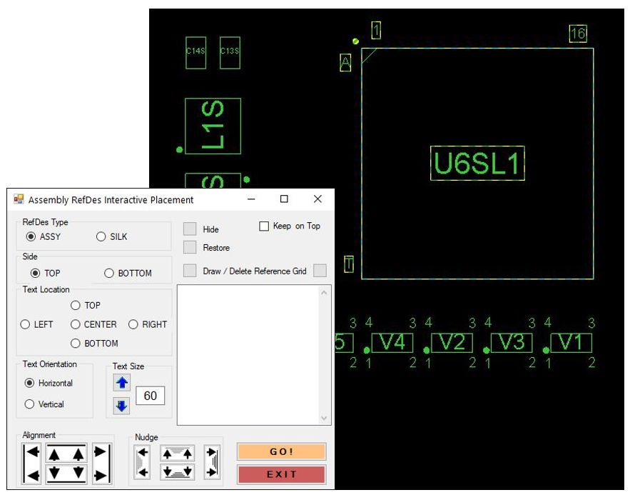Screen dimensions: 630x495
Task: Decrease Text Size with blue down arrow
Action: [121, 404]
